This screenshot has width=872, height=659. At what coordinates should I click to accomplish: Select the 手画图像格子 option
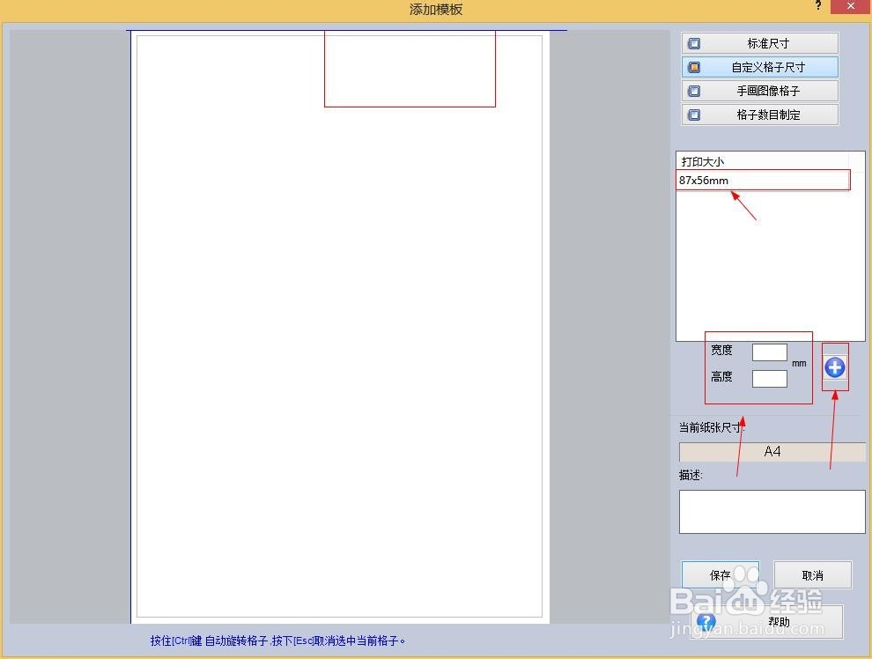point(759,92)
